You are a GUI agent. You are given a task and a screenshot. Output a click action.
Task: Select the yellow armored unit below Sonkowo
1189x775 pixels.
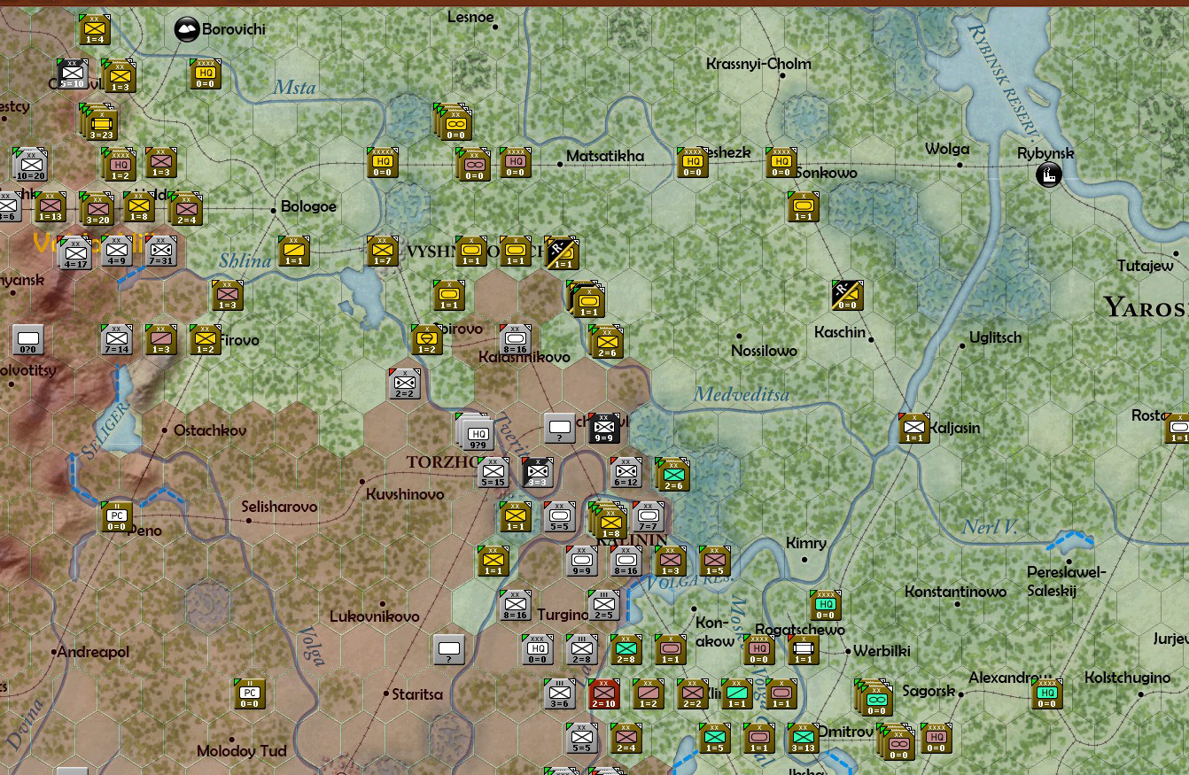click(x=803, y=207)
